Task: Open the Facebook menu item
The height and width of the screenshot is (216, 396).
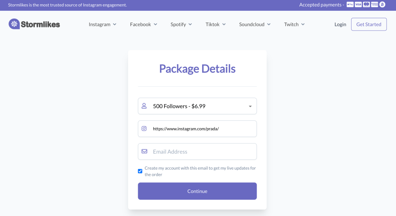Action: coord(143,24)
